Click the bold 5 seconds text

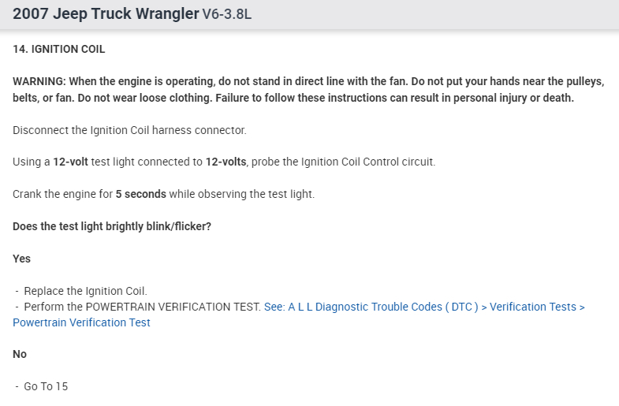(x=140, y=194)
